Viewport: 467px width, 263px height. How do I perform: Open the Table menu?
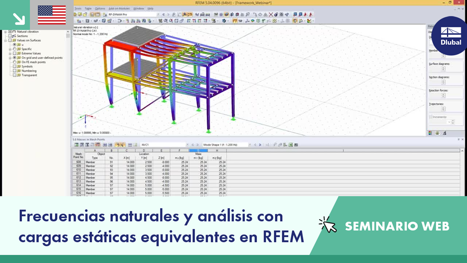coord(88,9)
